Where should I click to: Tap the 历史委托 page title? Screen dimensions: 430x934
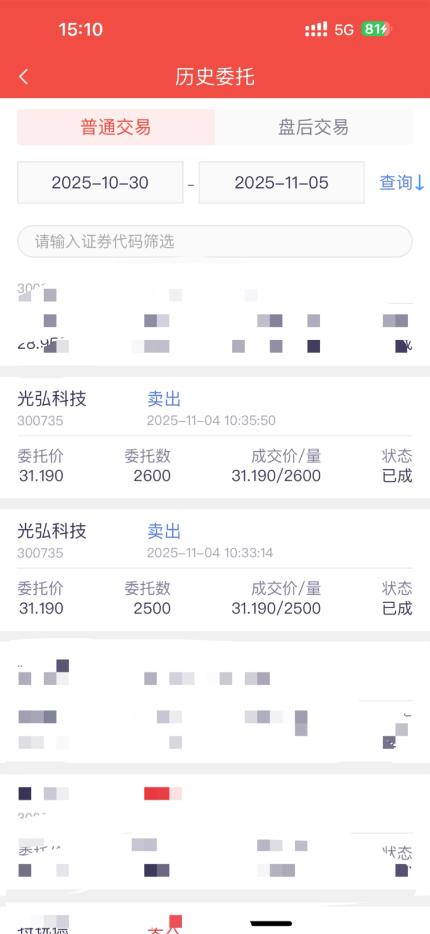(x=215, y=77)
